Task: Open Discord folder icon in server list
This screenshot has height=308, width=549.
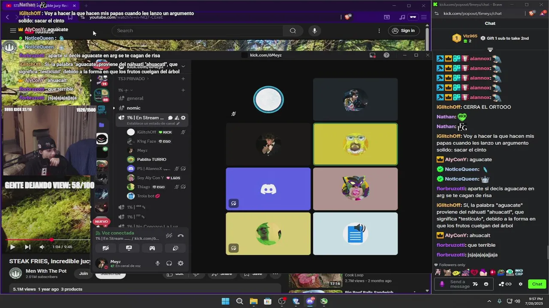Action: 102,124
